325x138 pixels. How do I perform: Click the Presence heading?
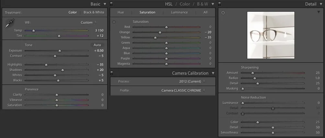coord(32,89)
